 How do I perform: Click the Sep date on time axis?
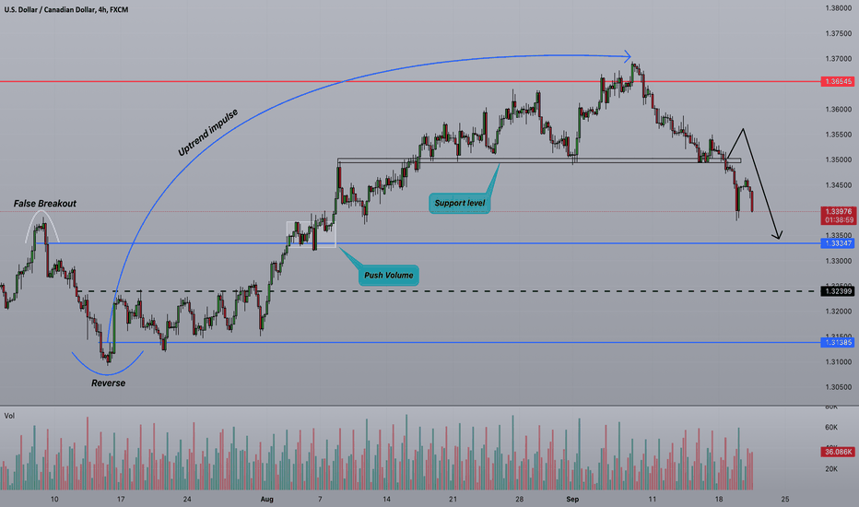572,500
